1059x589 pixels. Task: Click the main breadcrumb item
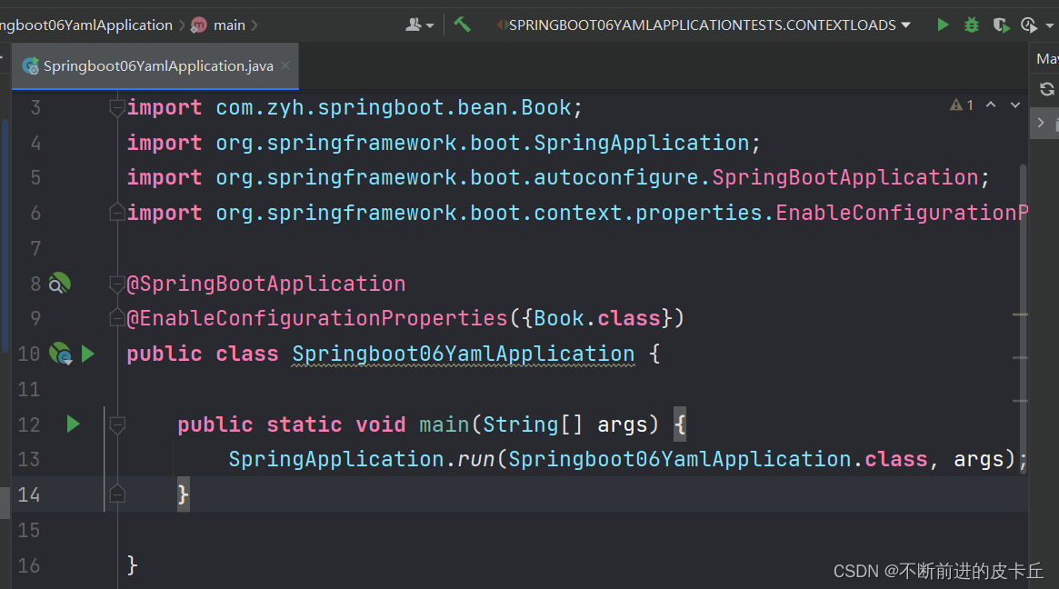(229, 25)
